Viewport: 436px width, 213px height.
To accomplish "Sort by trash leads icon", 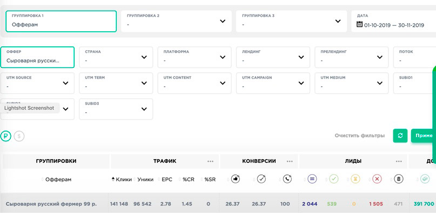I will pos(399,179).
